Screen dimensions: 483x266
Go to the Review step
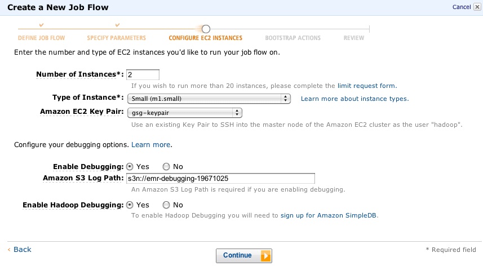[353, 38]
